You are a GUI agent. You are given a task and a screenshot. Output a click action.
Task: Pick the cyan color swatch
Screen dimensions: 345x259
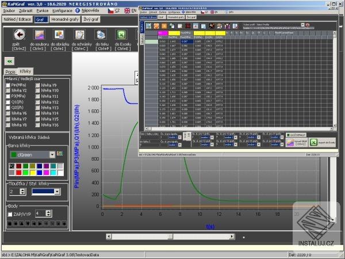tap(53, 173)
